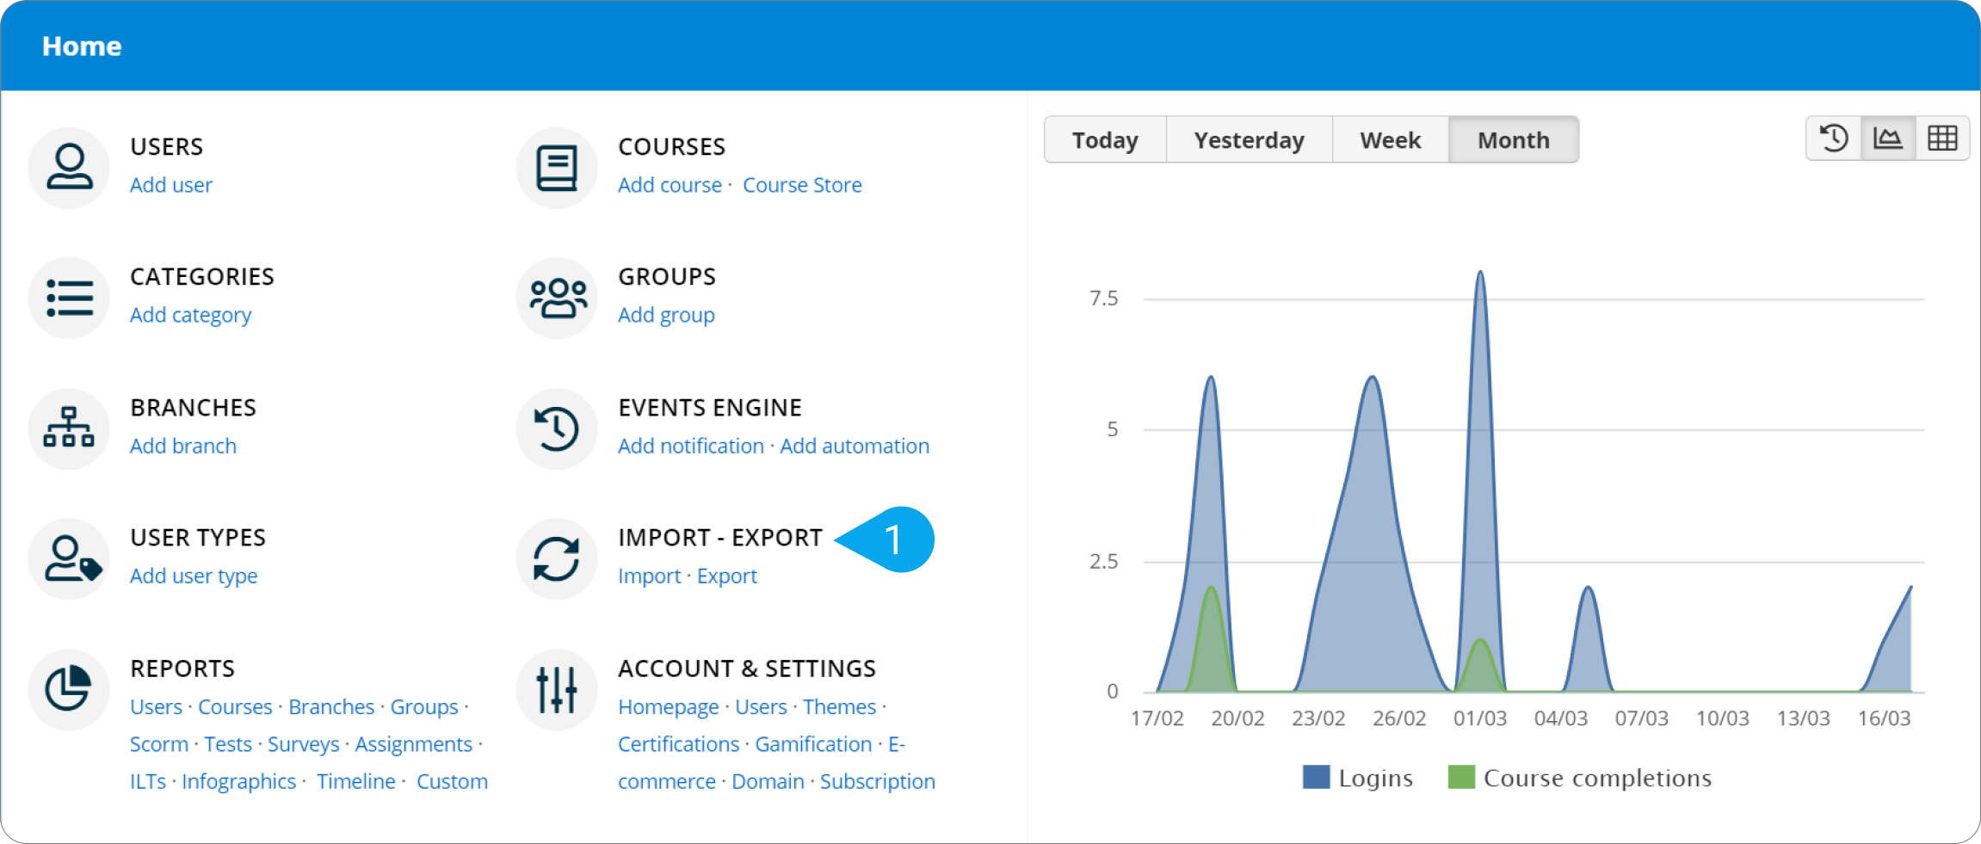
Task: Open the Courses report link
Action: click(235, 706)
